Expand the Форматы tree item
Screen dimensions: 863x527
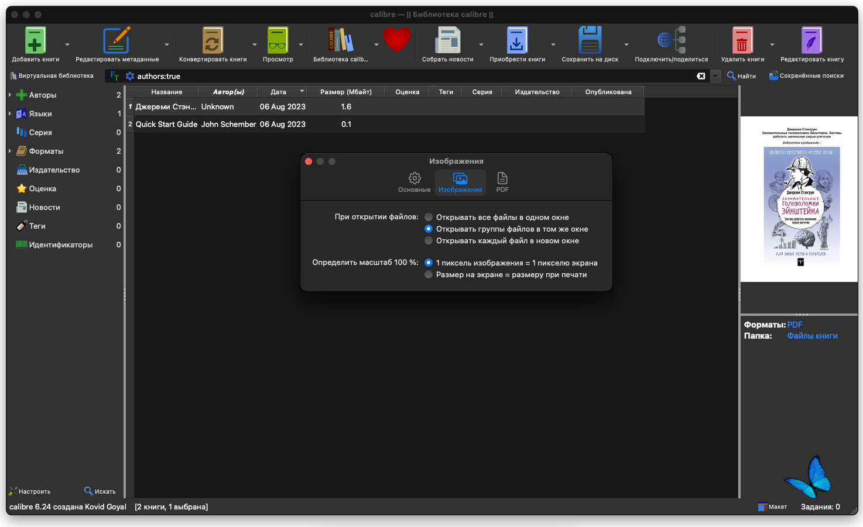pyautogui.click(x=10, y=151)
